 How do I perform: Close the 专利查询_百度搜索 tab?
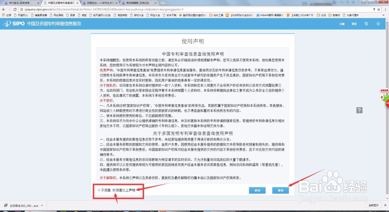pos(38,3)
